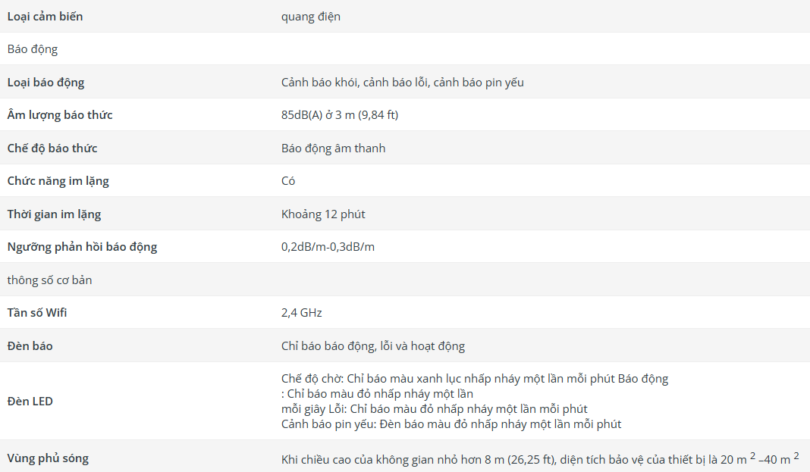
Task: Click the "Loại báo động" label
Action: 46,82
